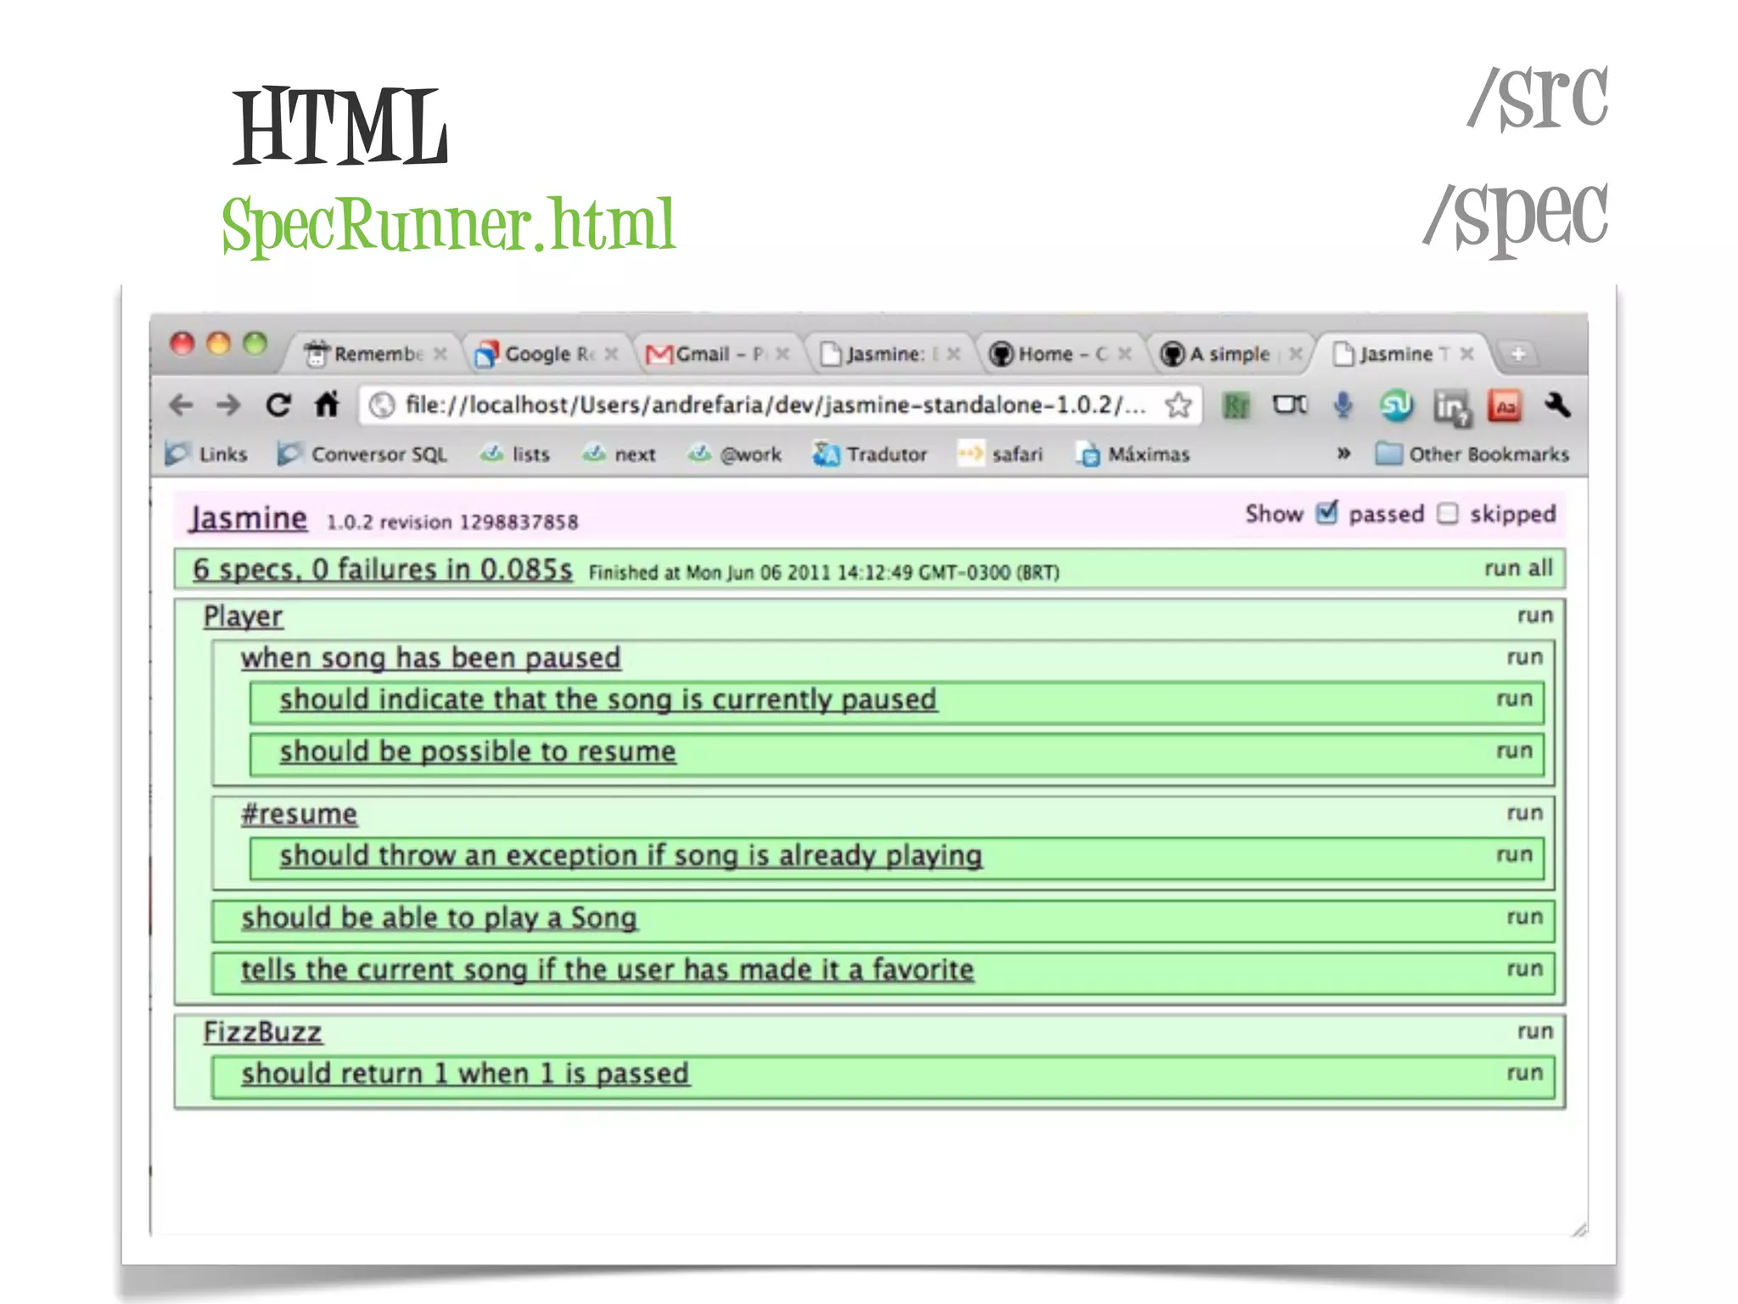Go back with the browser back arrow
Viewport: 1738px width, 1304px height.
tap(182, 405)
